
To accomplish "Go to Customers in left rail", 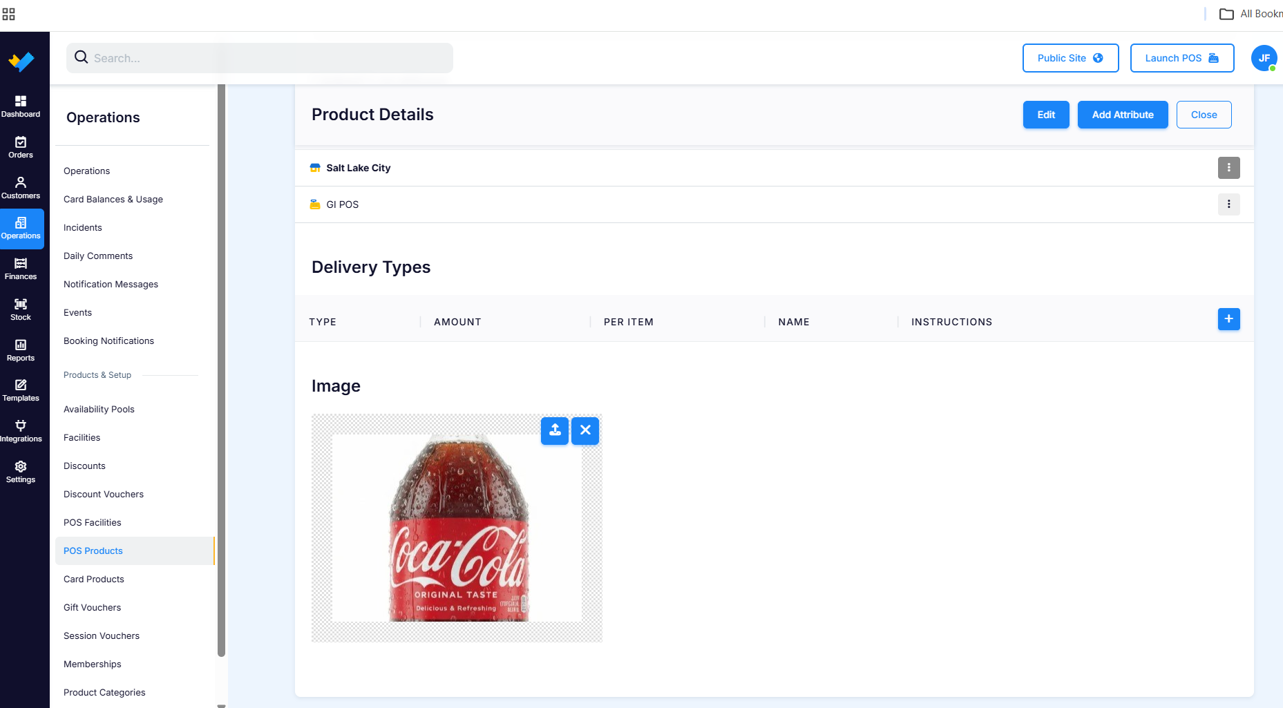I will [21, 188].
